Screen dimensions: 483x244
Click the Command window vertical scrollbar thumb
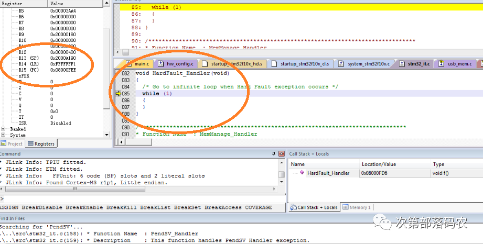(281, 174)
